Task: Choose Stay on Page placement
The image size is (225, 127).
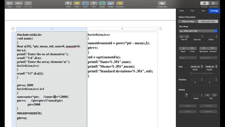Action: point(188,22)
